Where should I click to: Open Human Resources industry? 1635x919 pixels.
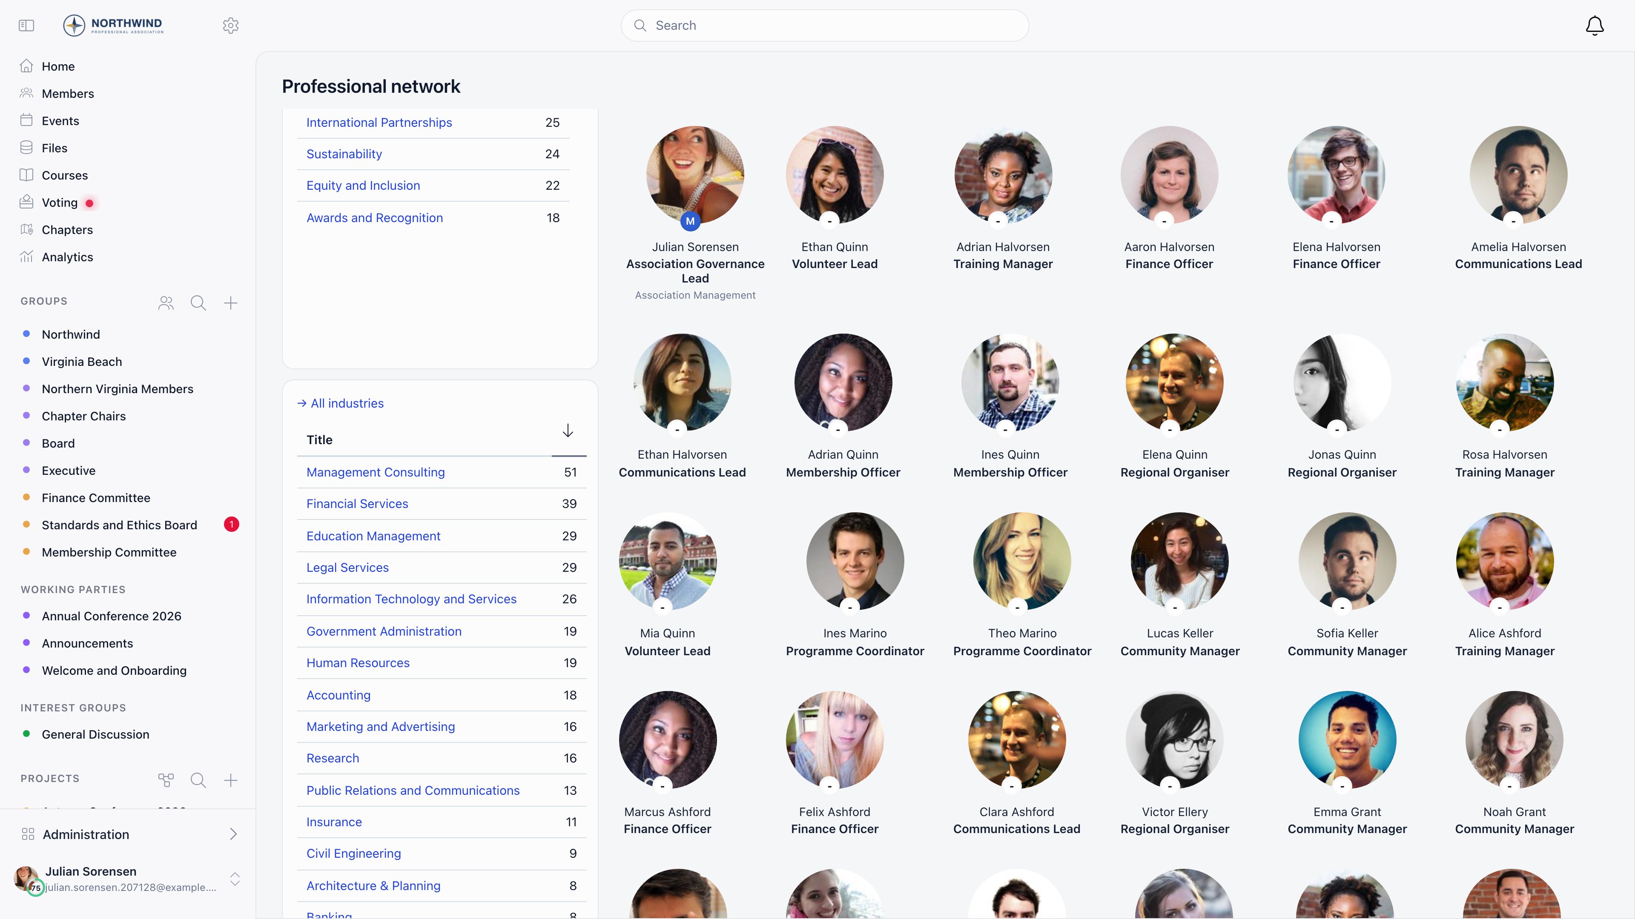[358, 663]
